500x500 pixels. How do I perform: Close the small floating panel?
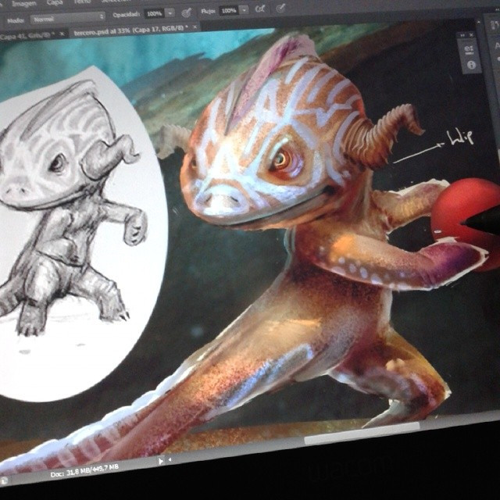[x=472, y=34]
